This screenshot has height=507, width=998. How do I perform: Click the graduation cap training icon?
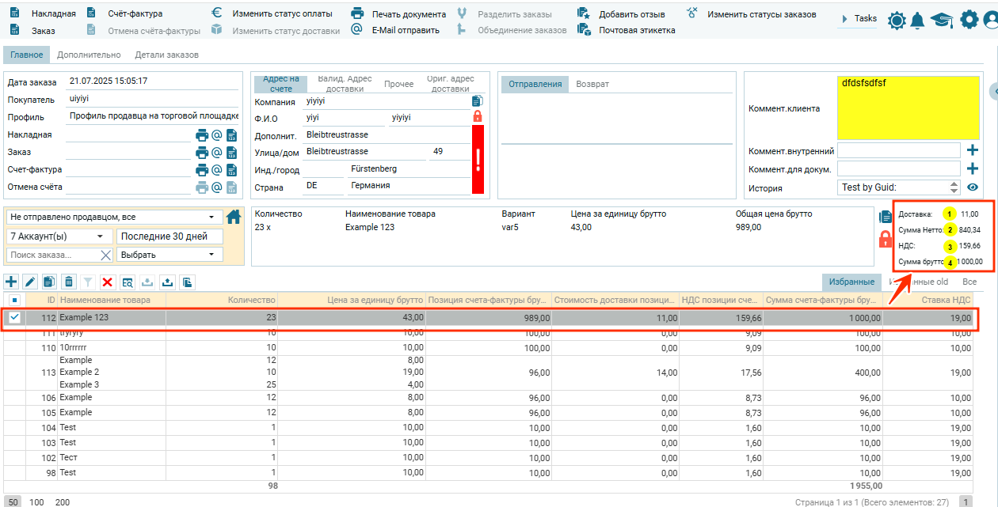941,21
